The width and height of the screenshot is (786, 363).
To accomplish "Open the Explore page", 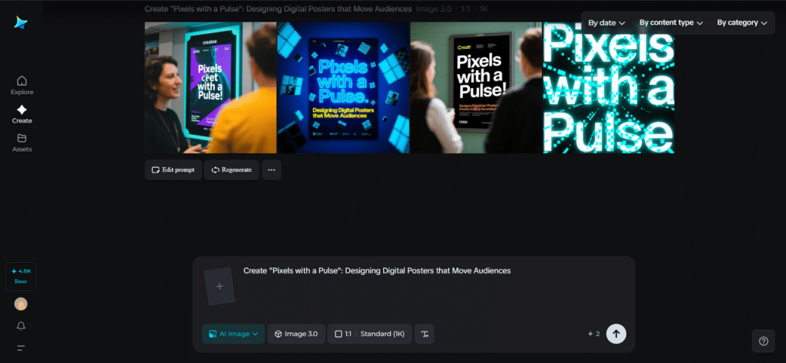I will [x=22, y=86].
